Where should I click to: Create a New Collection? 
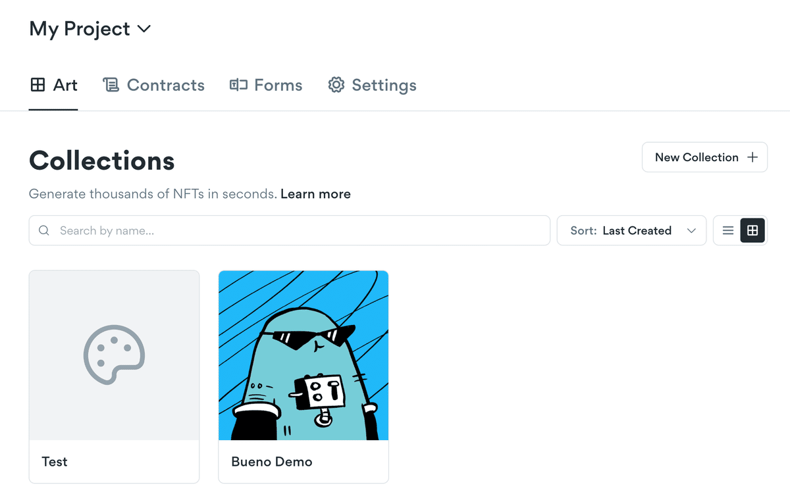click(704, 157)
